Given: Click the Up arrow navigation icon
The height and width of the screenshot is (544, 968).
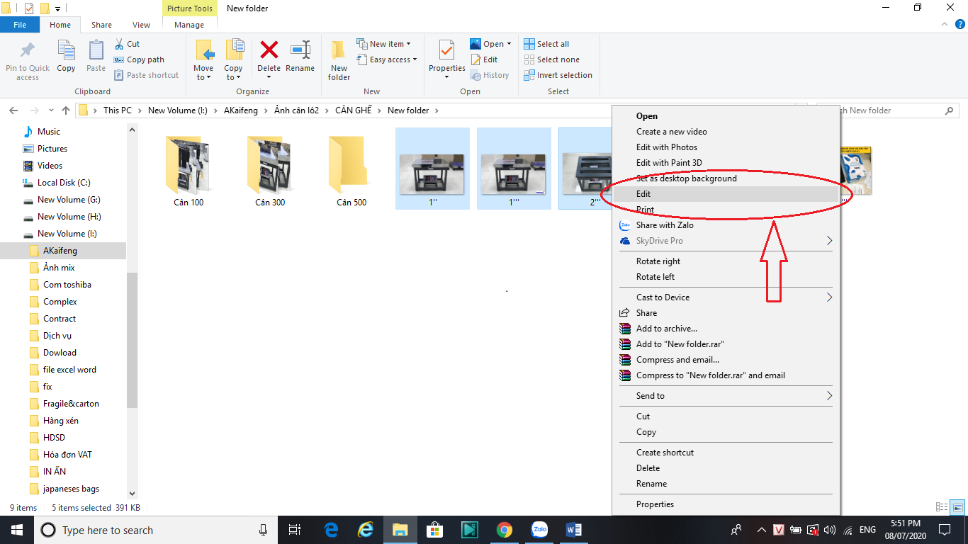Looking at the screenshot, I should [x=66, y=110].
